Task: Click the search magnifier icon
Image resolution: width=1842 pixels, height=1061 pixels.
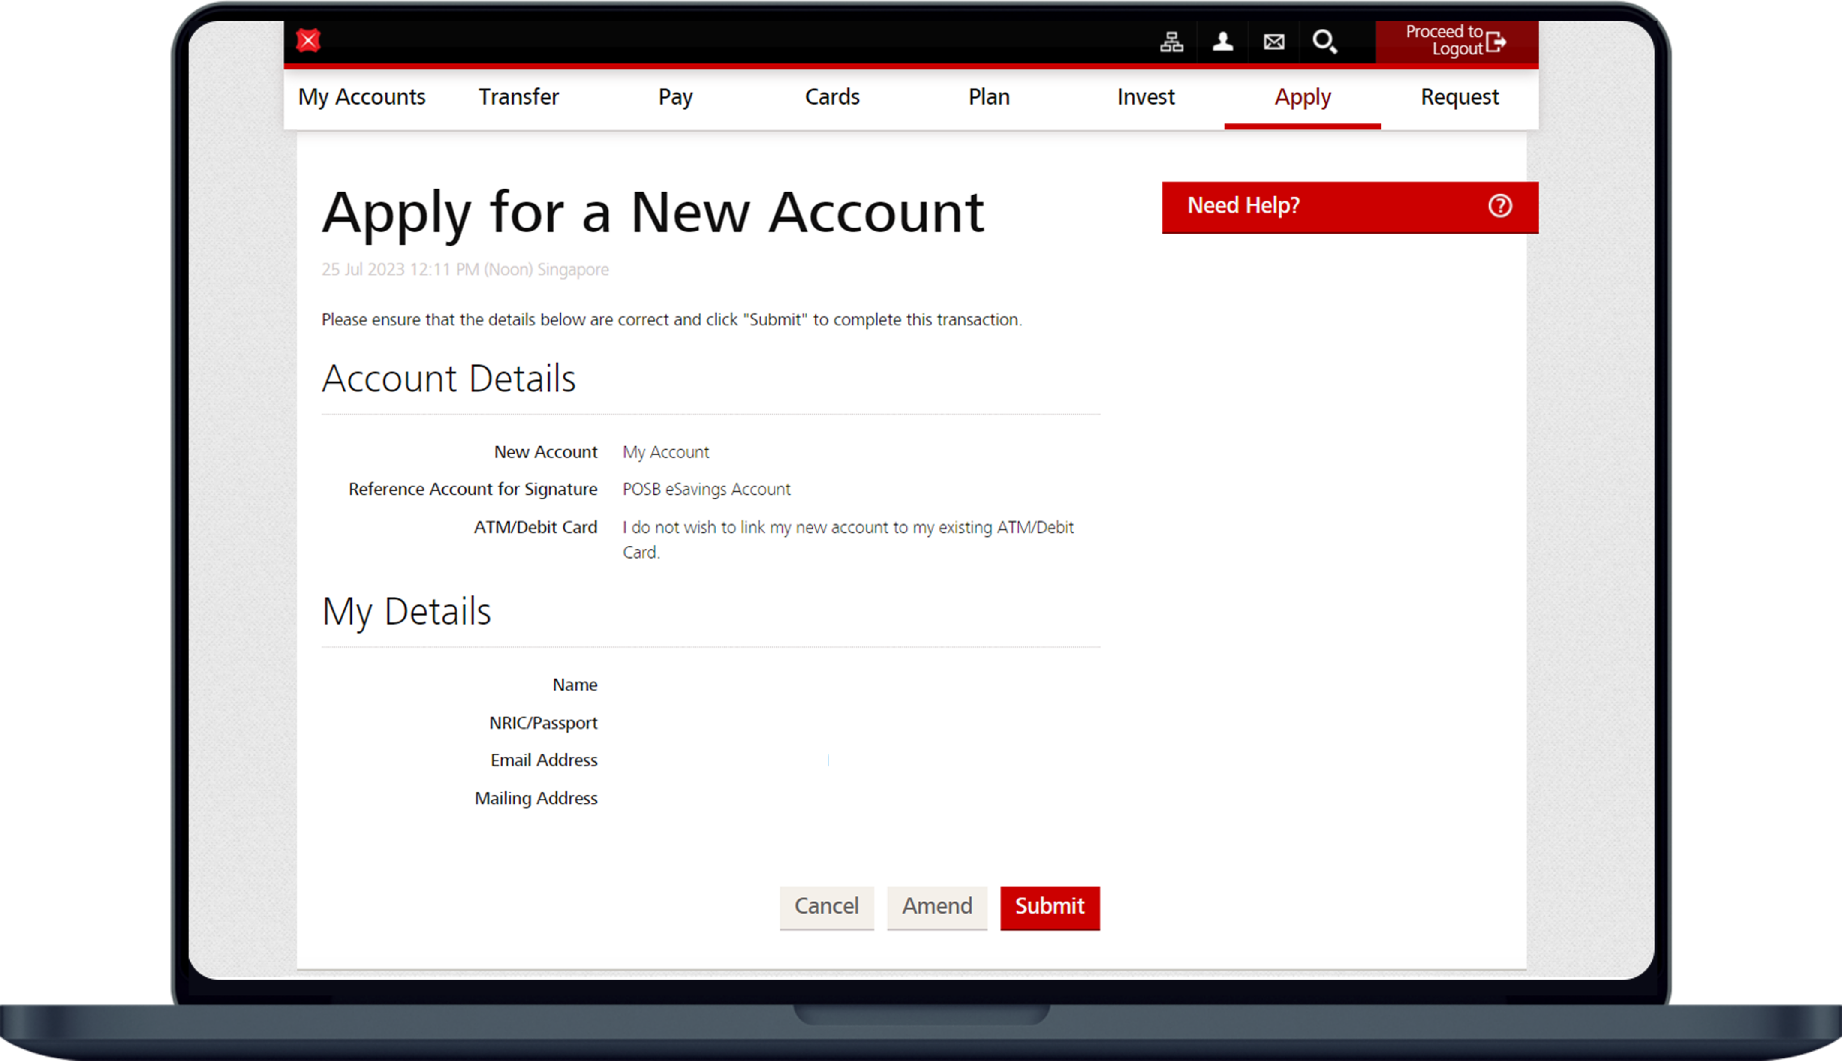Action: 1324,42
